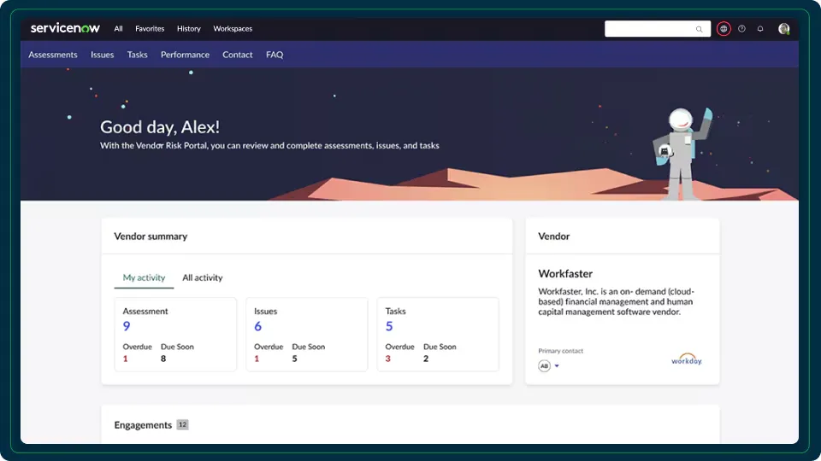Screen dimensions: 821x461
Task: Select the My activity tab
Action: [144, 277]
